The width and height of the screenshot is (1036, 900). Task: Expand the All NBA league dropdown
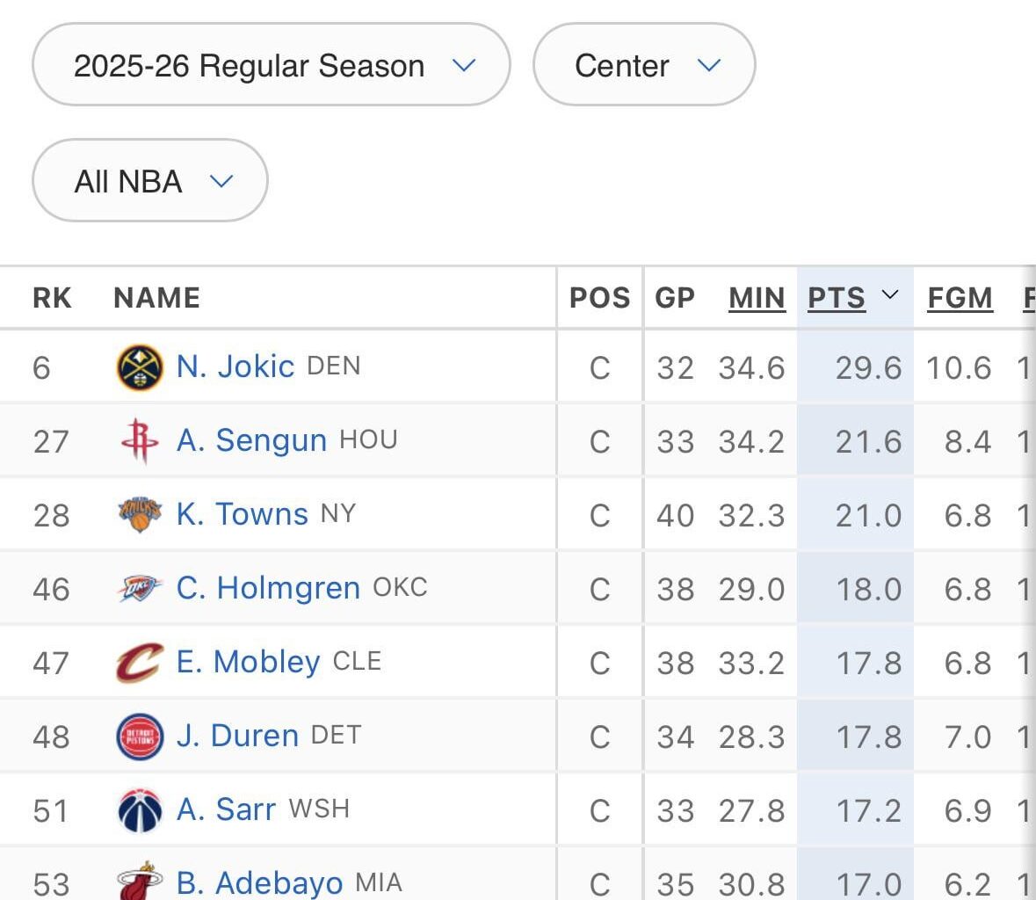tap(149, 181)
